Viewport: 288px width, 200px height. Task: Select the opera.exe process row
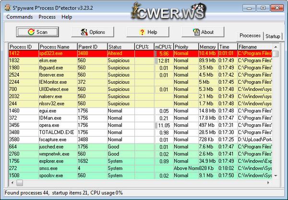(48, 125)
